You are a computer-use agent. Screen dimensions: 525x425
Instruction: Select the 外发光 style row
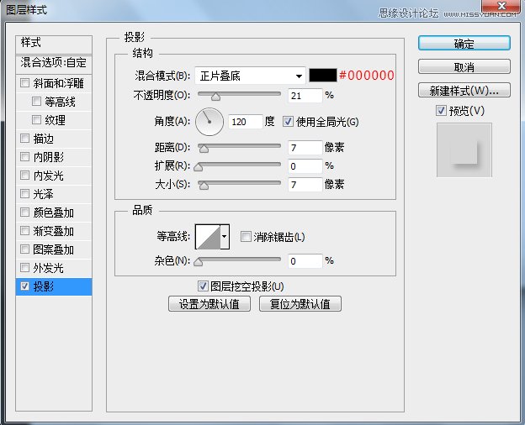pos(54,268)
